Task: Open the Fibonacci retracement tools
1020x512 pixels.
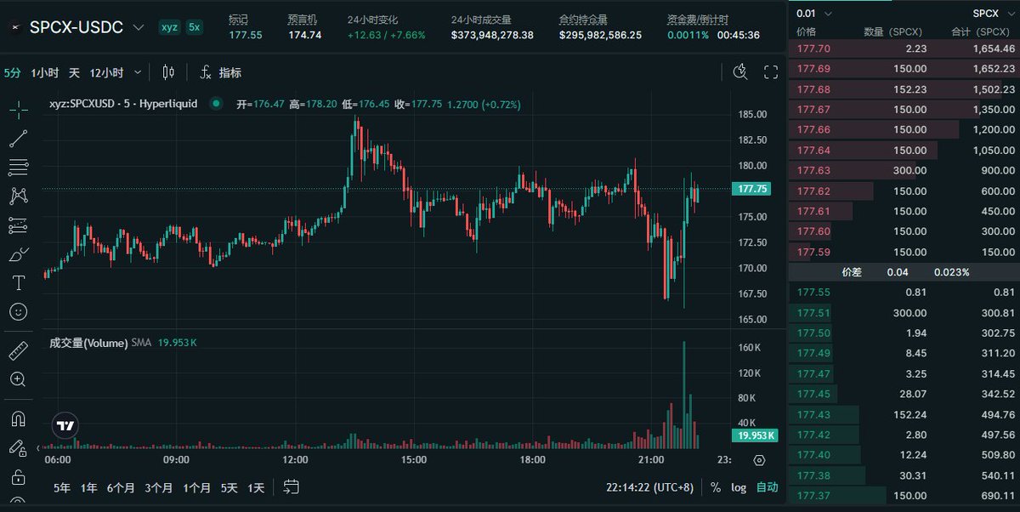Action: click(19, 168)
